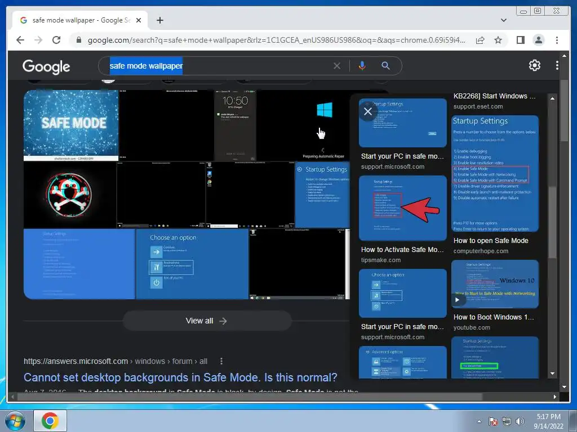Image resolution: width=577 pixels, height=432 pixels.
Task: Start voice search with microphone
Action: tap(362, 66)
